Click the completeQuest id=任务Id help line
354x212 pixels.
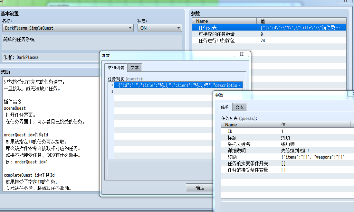[29, 175]
